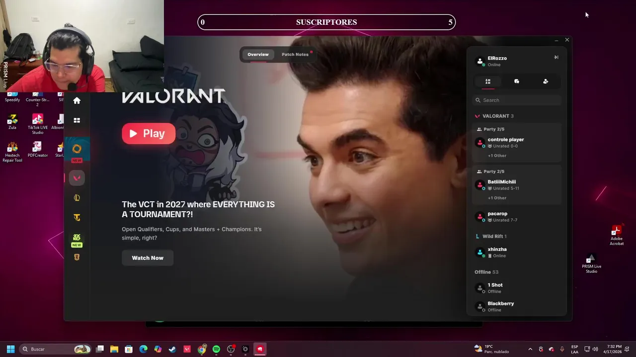Switch to the Patch Notes tab
This screenshot has width=636, height=357.
pyautogui.click(x=295, y=55)
